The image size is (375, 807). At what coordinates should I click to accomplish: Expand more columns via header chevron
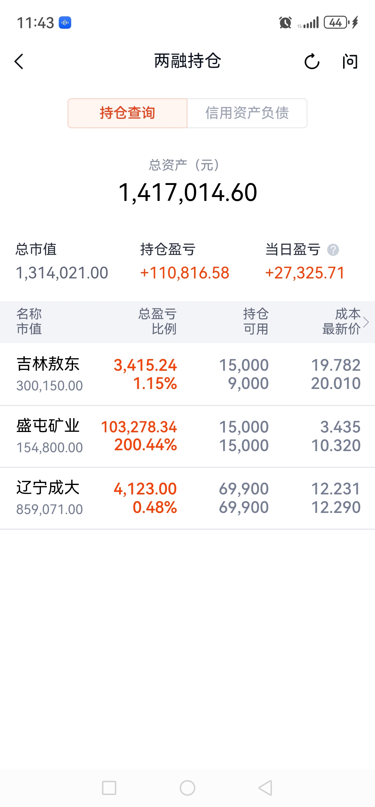click(366, 322)
